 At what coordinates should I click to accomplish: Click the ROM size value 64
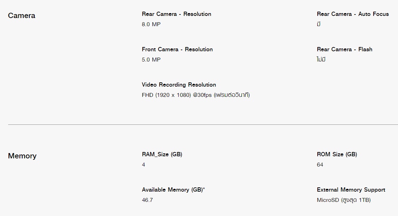point(320,165)
